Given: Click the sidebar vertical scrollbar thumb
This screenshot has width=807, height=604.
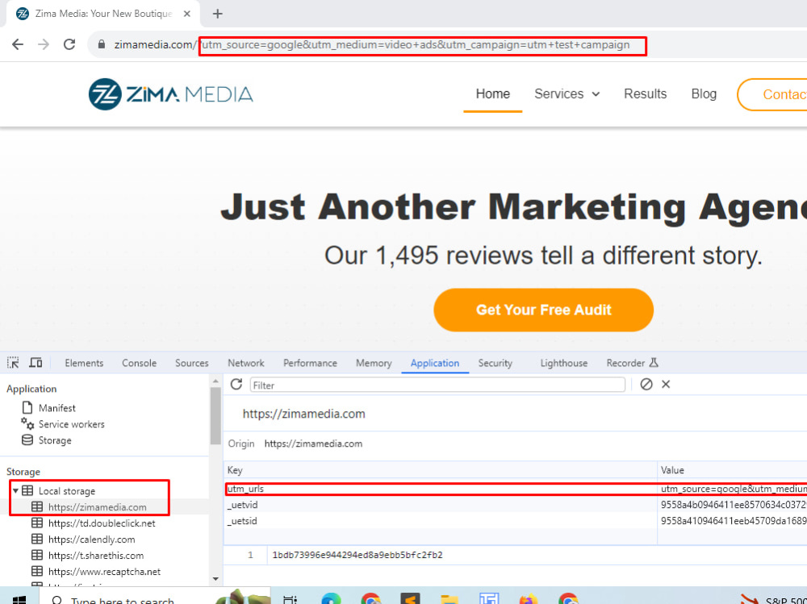Looking at the screenshot, I should pos(215,415).
